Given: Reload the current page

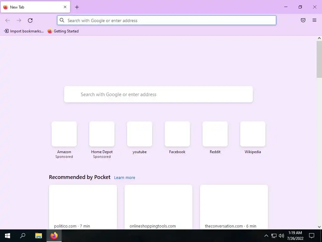Looking at the screenshot, I should click(x=30, y=20).
